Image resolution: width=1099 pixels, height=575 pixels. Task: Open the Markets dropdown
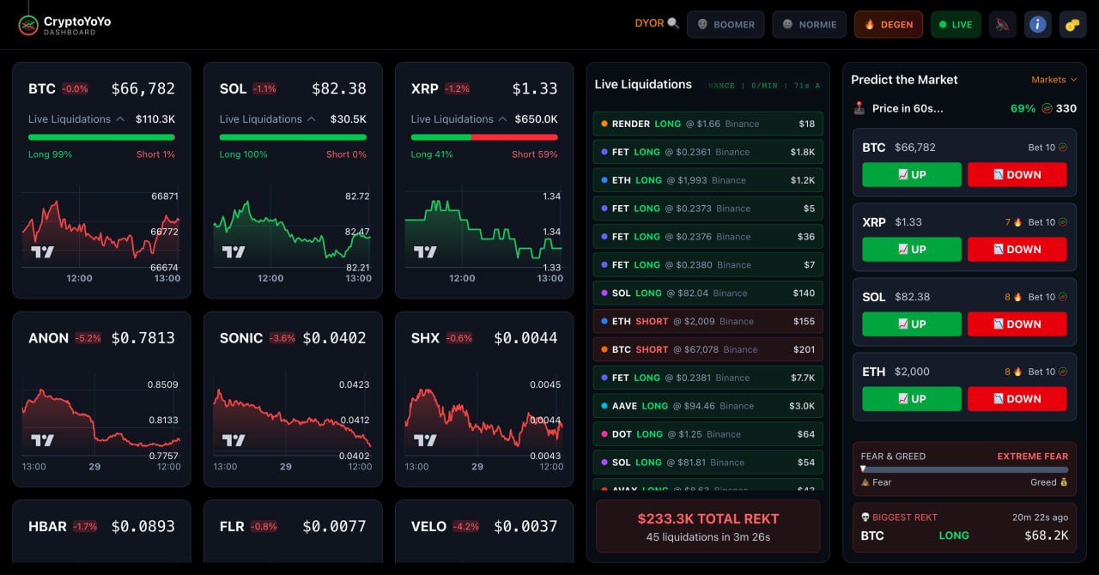pos(1053,80)
